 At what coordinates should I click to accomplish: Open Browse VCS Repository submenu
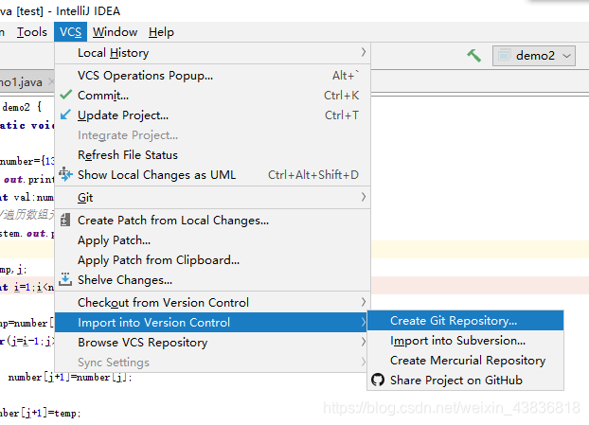tap(213, 342)
